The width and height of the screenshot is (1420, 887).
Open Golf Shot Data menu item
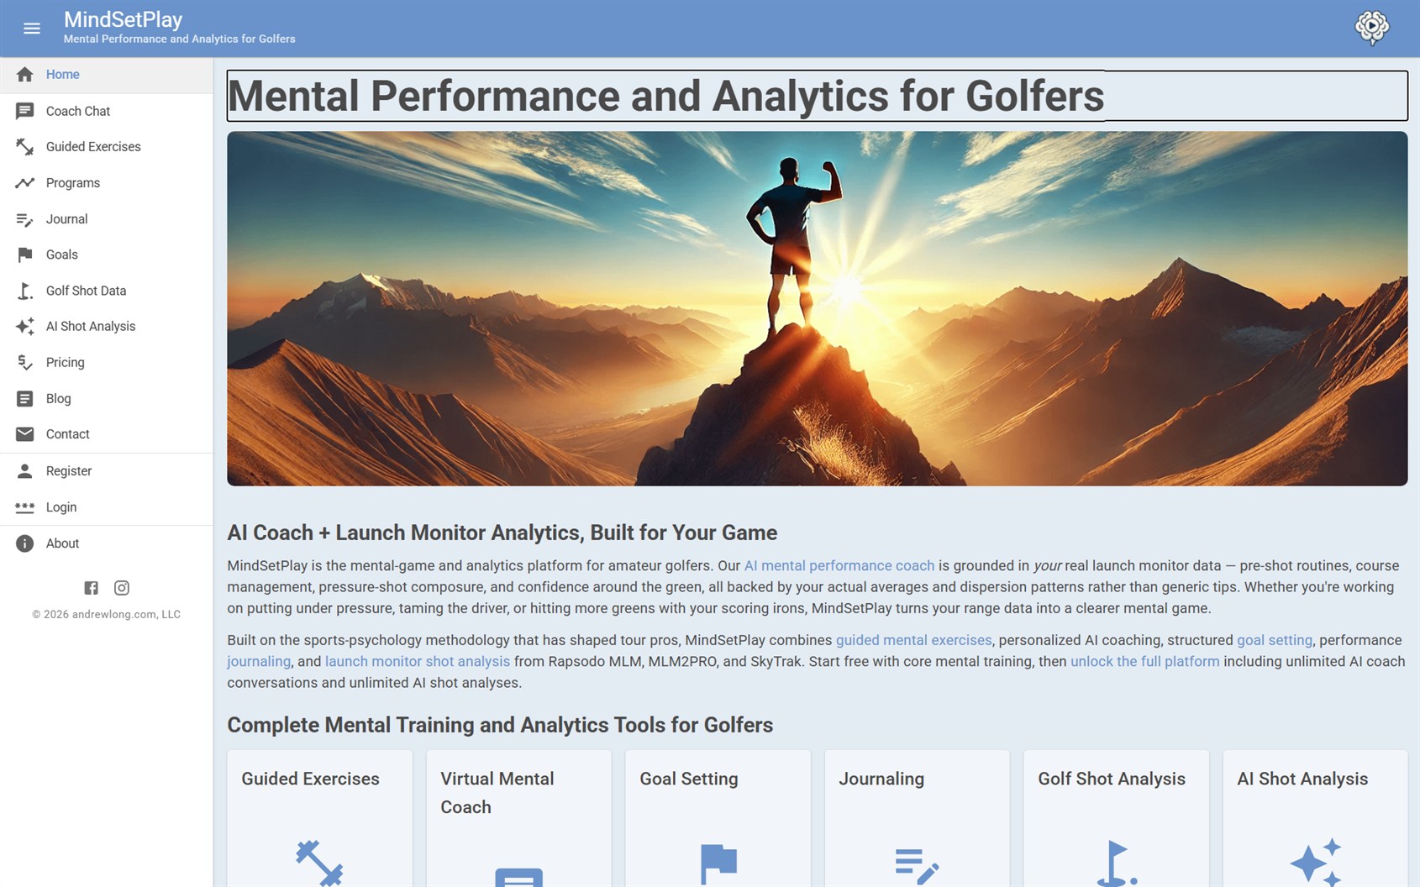(107, 291)
